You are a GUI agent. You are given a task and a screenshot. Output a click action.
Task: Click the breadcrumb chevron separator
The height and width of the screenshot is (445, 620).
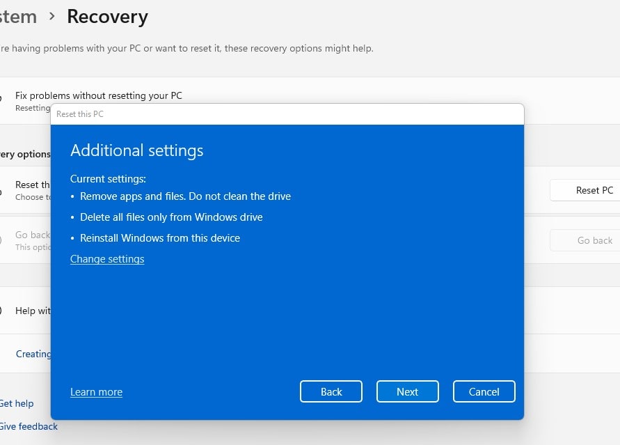(x=52, y=17)
